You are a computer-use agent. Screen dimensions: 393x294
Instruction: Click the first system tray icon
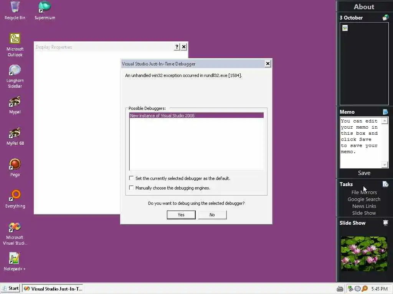coord(350,289)
